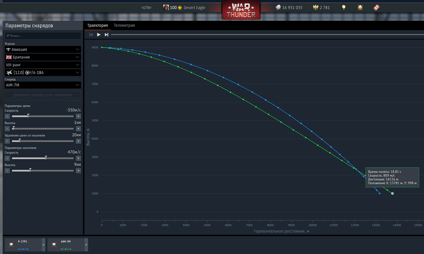Click the Silver Lions currency icon
The height and width of the screenshot is (254, 424).
pyautogui.click(x=278, y=8)
